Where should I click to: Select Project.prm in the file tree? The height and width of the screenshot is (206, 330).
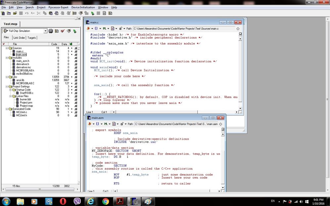(x=26, y=103)
